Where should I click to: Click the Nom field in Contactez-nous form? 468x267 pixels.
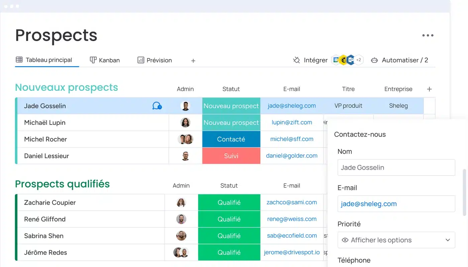(396, 168)
